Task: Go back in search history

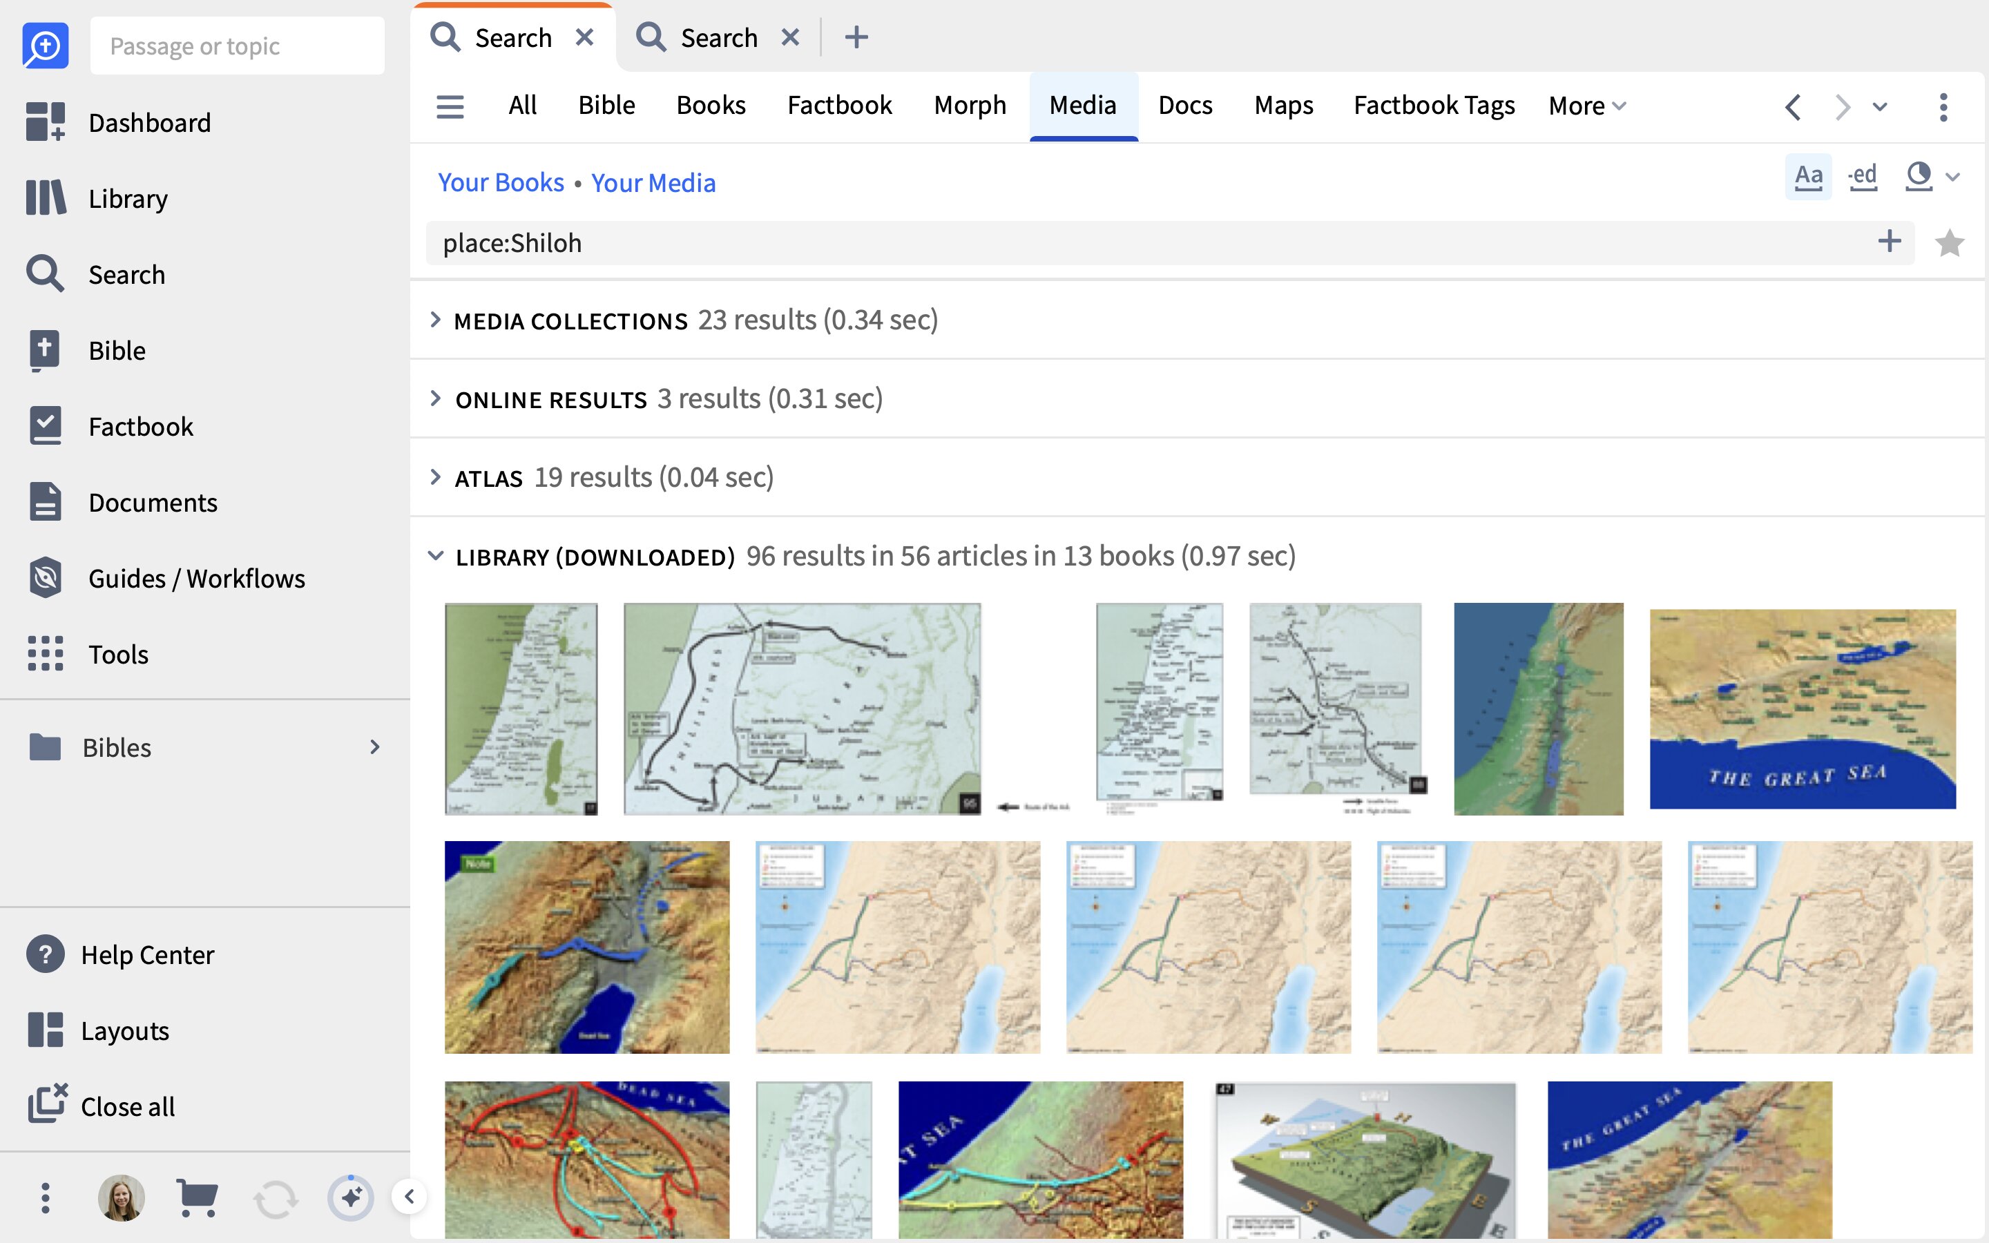Action: coord(1794,107)
